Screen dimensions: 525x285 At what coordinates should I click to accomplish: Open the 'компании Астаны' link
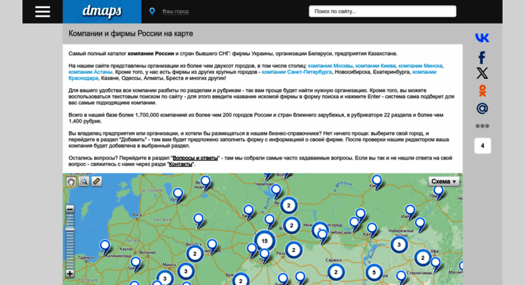click(91, 71)
